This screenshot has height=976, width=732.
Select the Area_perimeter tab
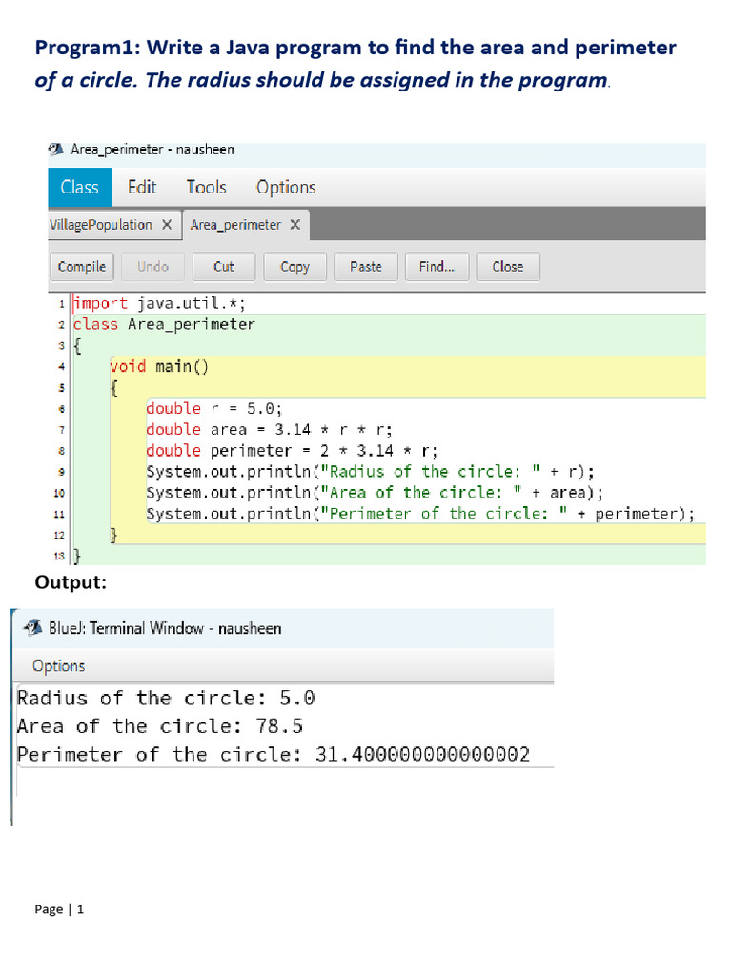point(235,225)
